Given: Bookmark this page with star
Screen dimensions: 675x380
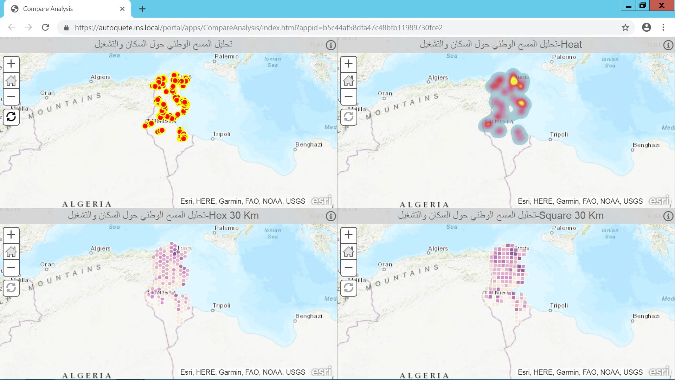Looking at the screenshot, I should point(625,27).
